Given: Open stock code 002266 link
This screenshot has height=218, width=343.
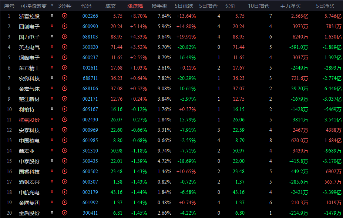Looking at the screenshot, I should (90, 16).
